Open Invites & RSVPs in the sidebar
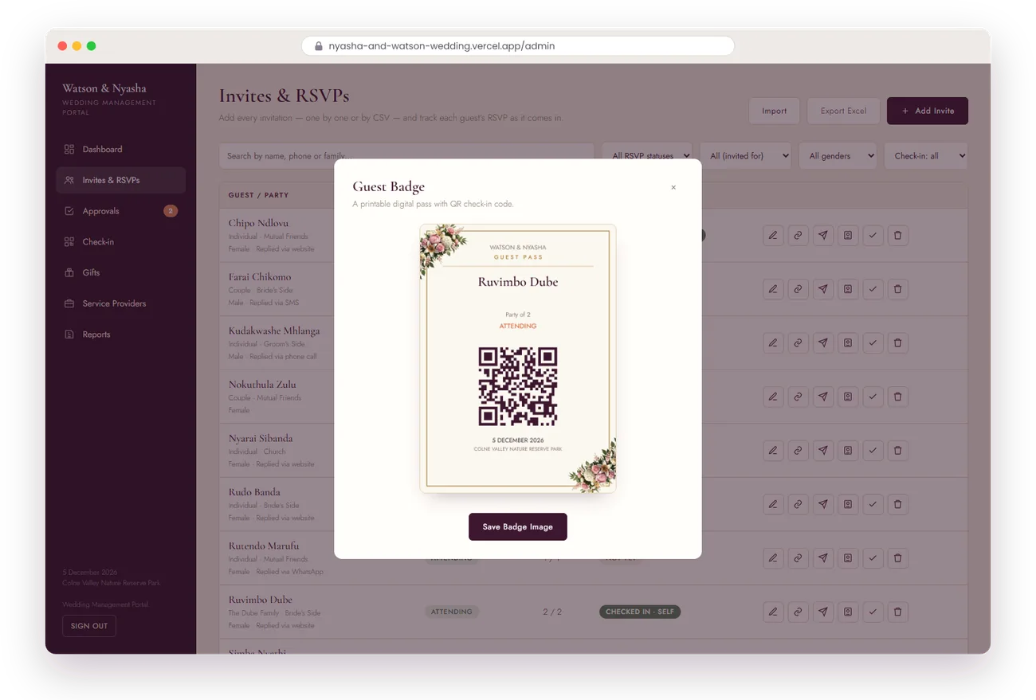Screen dimensions: 1036x700 tap(120, 181)
